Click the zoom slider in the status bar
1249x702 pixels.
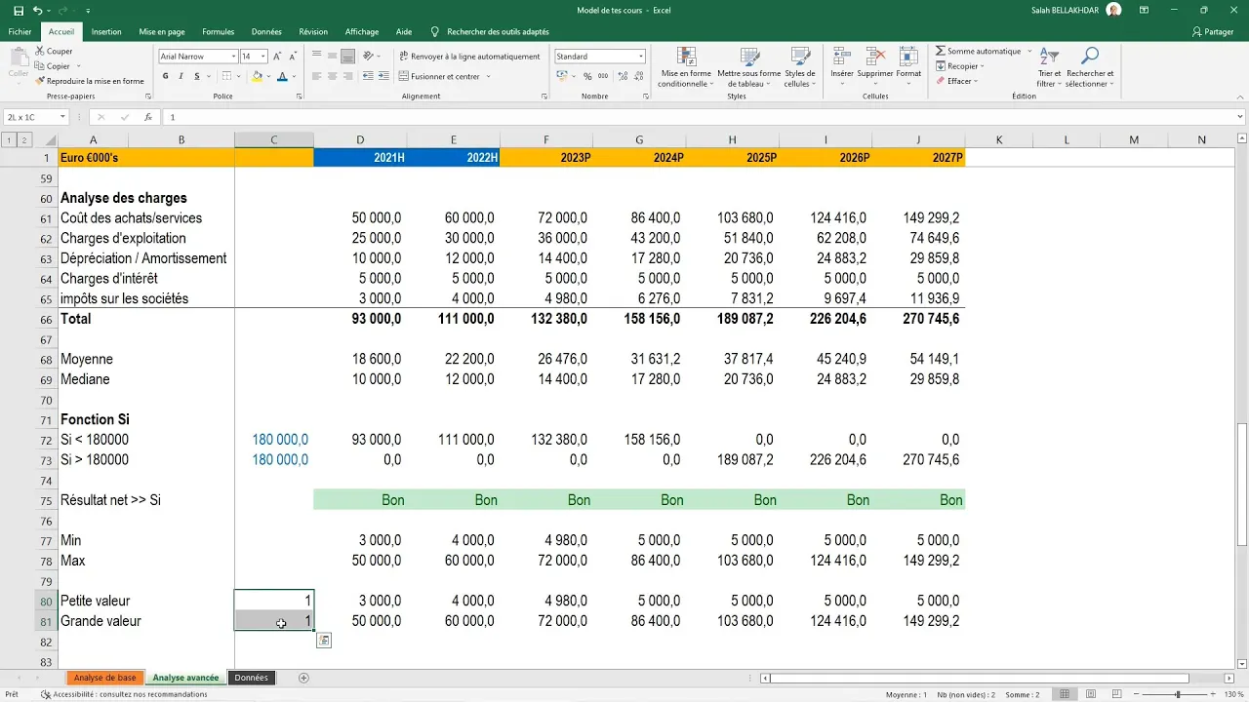coord(1177,694)
